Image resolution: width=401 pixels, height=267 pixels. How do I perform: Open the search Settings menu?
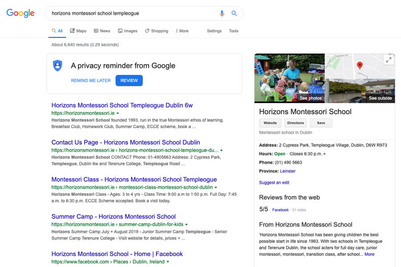click(214, 31)
